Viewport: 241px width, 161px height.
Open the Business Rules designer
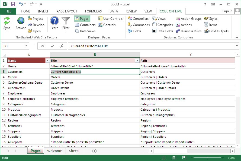click(188, 31)
